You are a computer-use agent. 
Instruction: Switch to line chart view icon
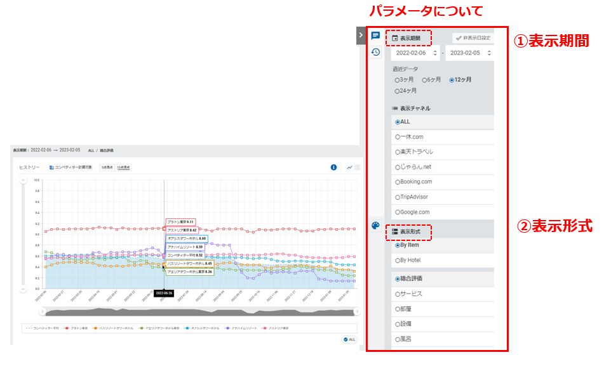(x=349, y=167)
